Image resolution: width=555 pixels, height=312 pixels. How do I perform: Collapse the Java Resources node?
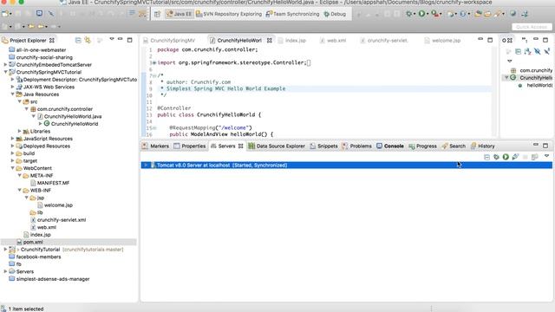13,94
